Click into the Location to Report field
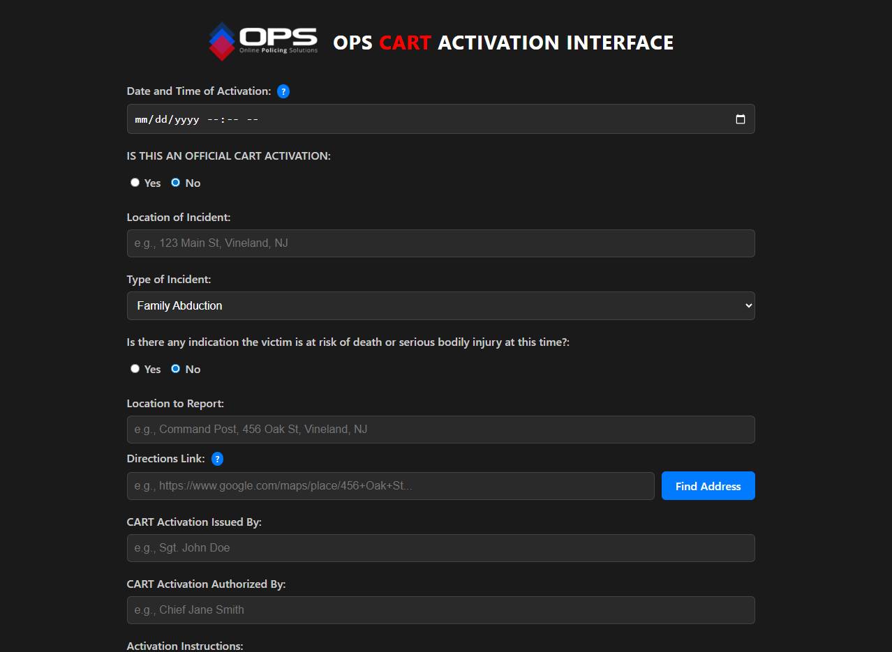This screenshot has height=652, width=892. [x=440, y=430]
